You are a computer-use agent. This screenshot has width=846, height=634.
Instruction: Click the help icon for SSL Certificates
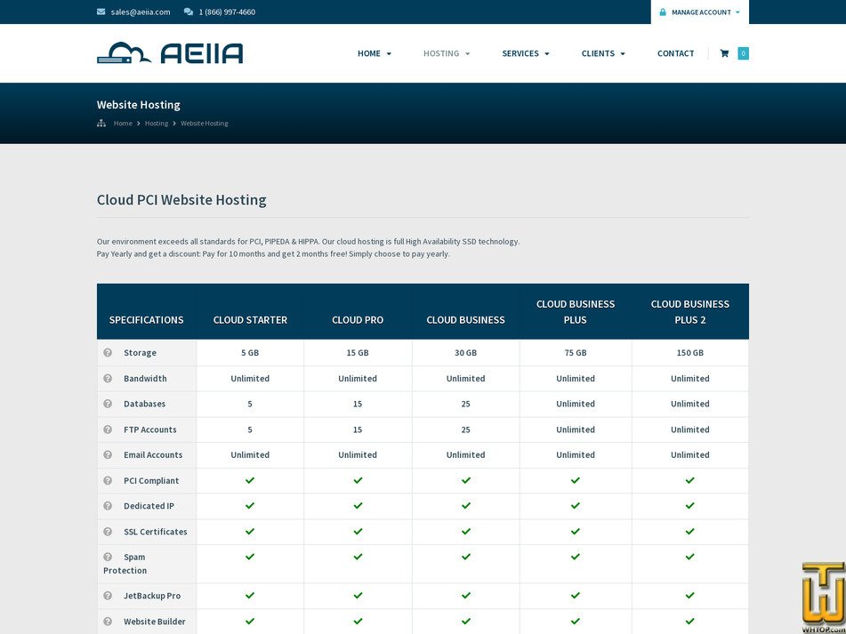click(108, 532)
